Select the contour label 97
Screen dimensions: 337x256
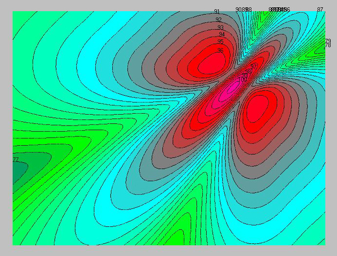[x=254, y=66]
